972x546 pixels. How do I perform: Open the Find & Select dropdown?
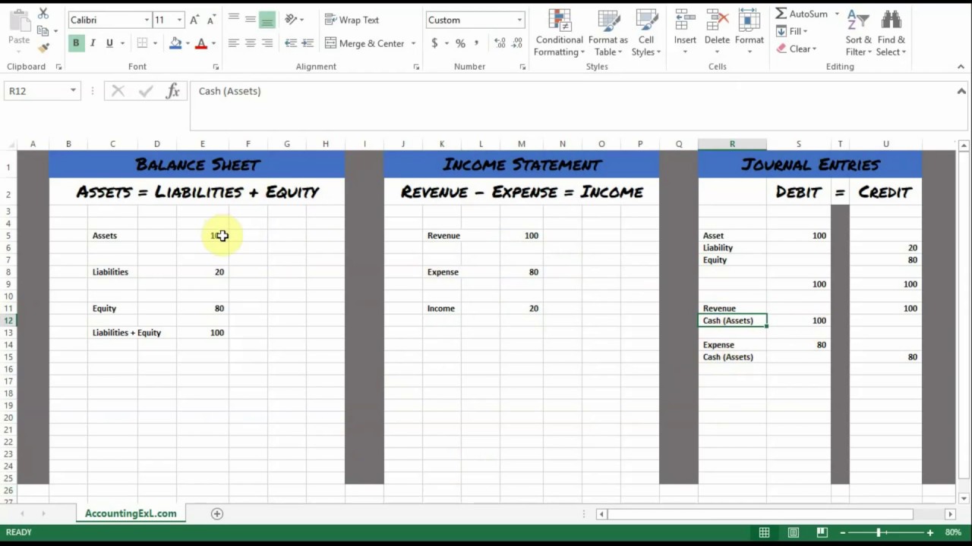click(891, 33)
